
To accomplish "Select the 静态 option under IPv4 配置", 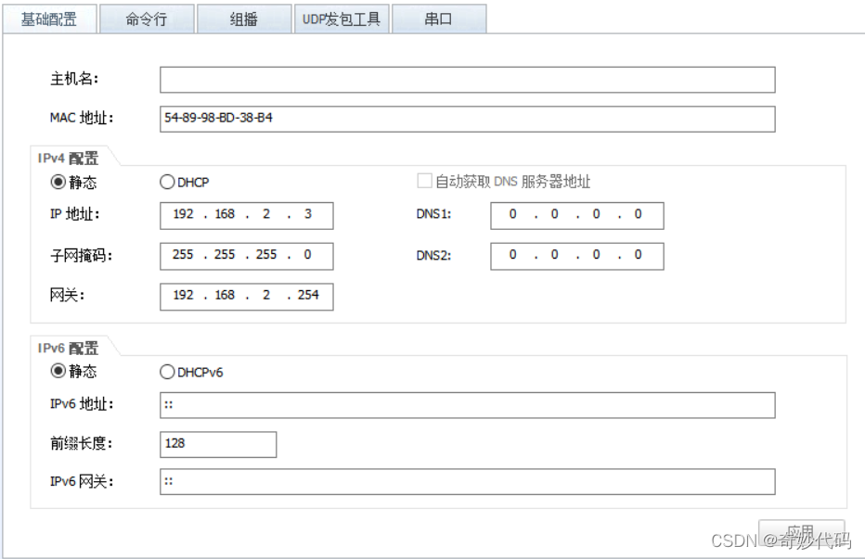I will (x=58, y=182).
